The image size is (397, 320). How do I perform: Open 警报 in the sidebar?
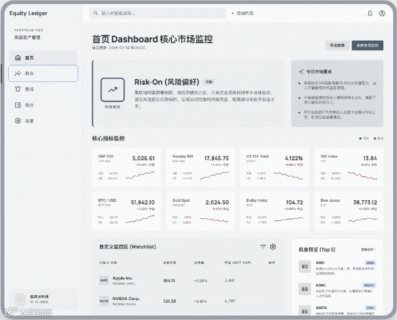(x=43, y=89)
